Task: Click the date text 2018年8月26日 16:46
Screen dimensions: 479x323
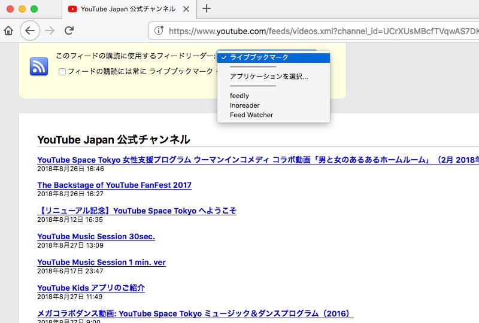Action: tap(71, 169)
